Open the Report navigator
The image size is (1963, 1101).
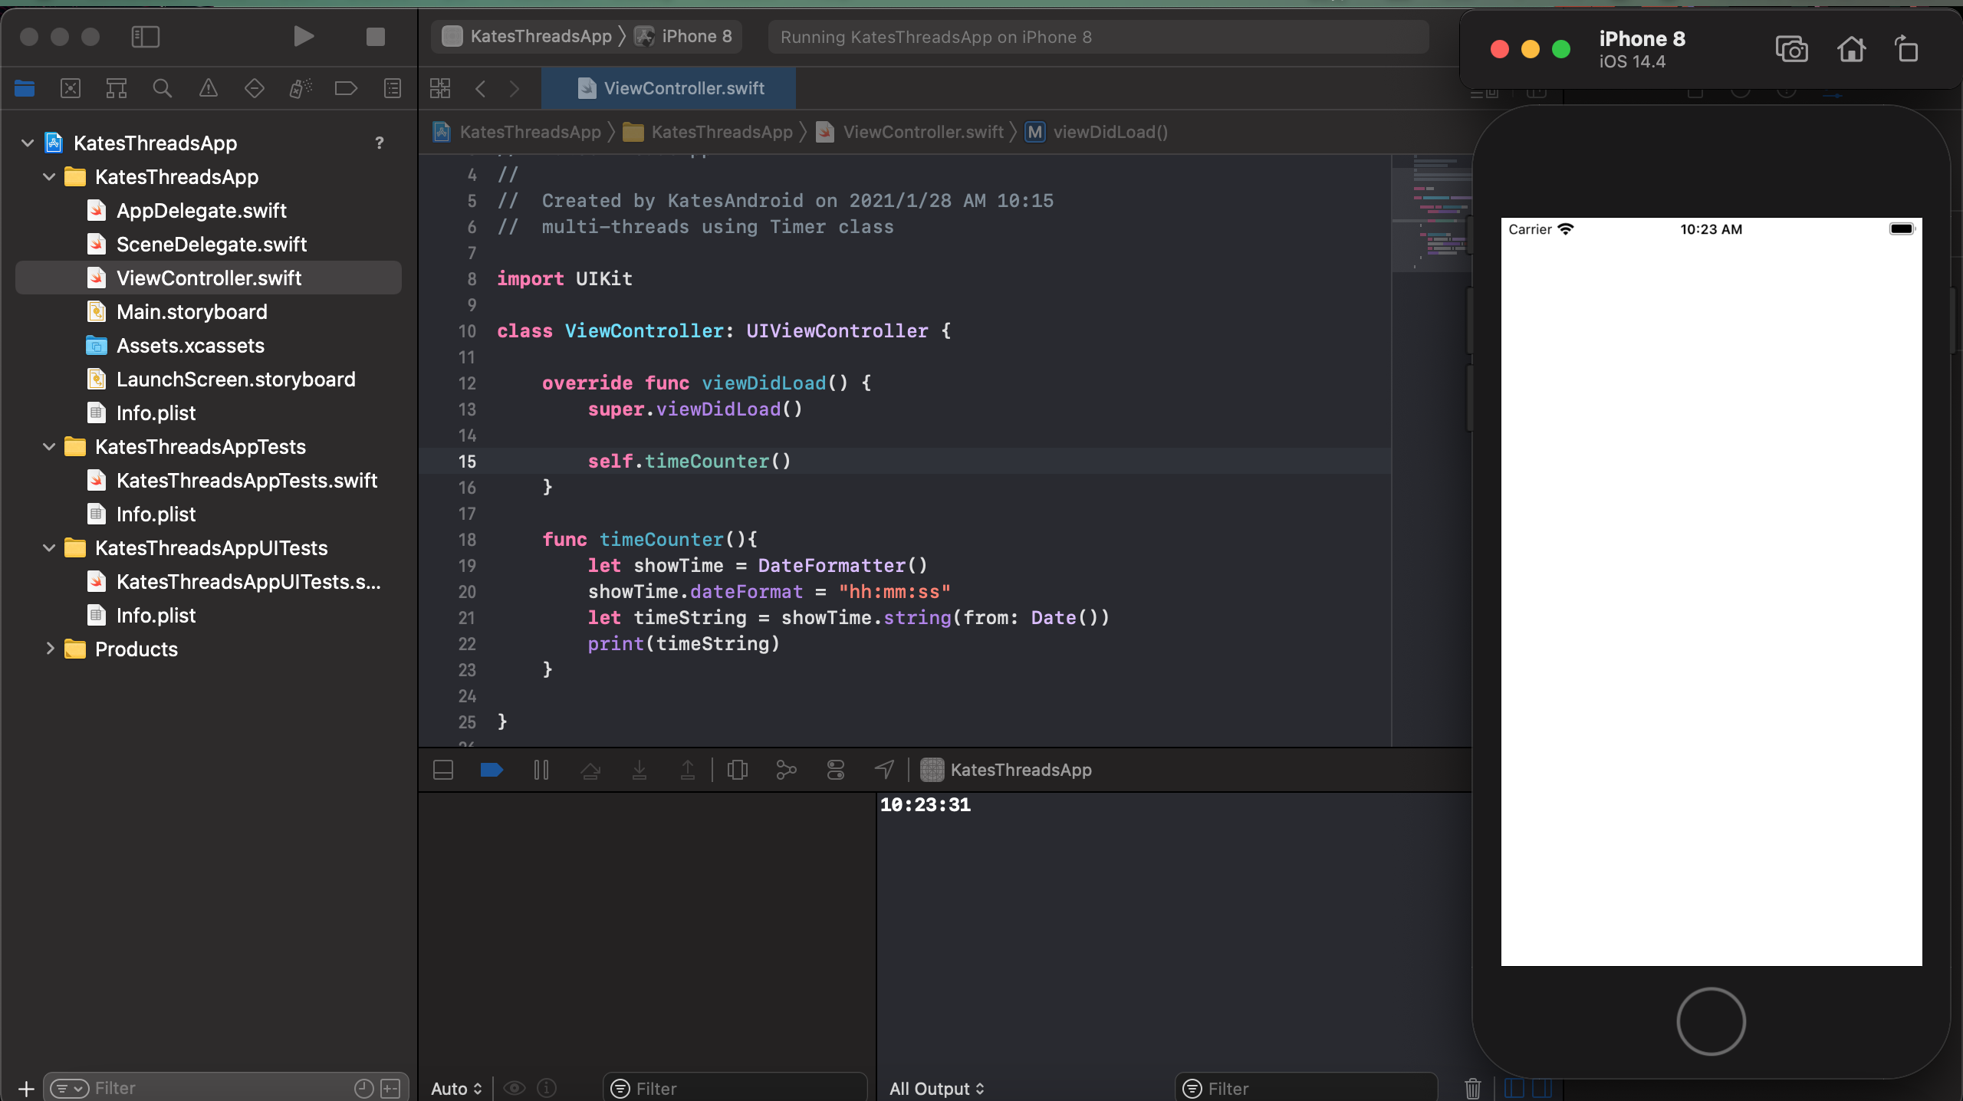click(393, 88)
